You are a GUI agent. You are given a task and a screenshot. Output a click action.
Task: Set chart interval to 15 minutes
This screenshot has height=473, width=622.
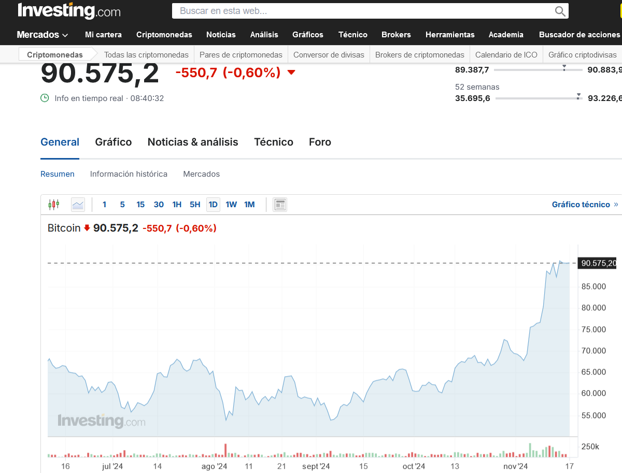tap(140, 205)
